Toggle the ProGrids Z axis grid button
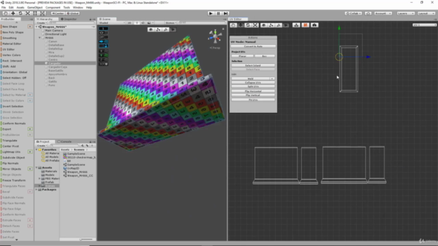The width and height of the screenshot is (438, 246). coord(103,59)
